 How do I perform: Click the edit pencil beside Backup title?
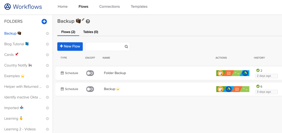point(83,20)
